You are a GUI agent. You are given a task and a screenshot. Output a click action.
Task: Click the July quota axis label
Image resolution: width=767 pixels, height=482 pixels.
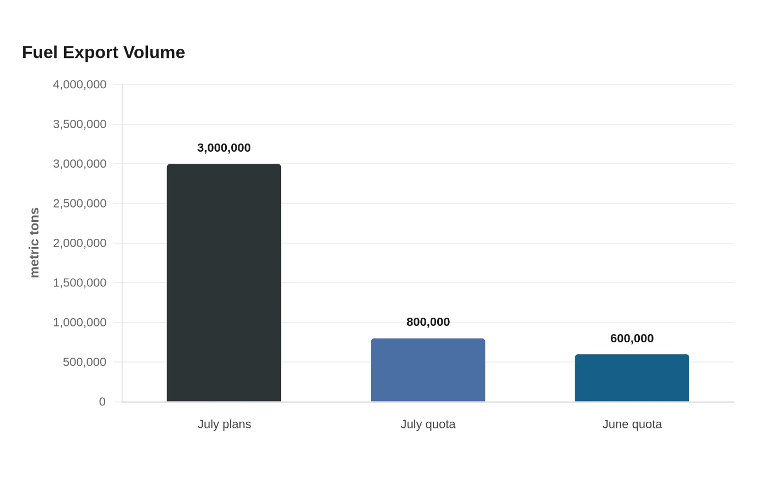point(428,424)
